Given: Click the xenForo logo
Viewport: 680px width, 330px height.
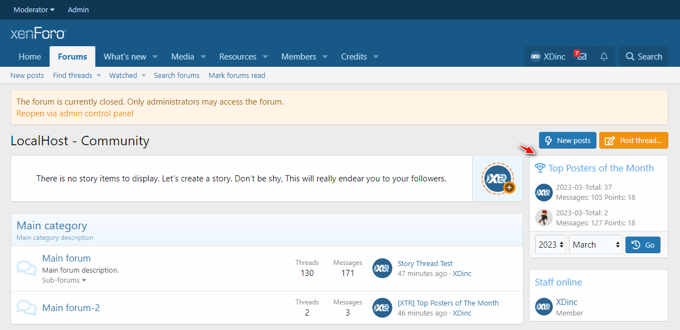Looking at the screenshot, I should pyautogui.click(x=38, y=35).
